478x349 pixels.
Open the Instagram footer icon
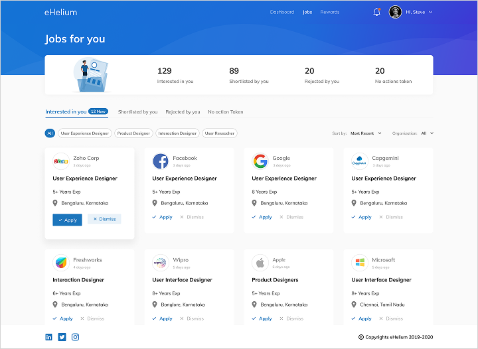pyautogui.click(x=75, y=337)
